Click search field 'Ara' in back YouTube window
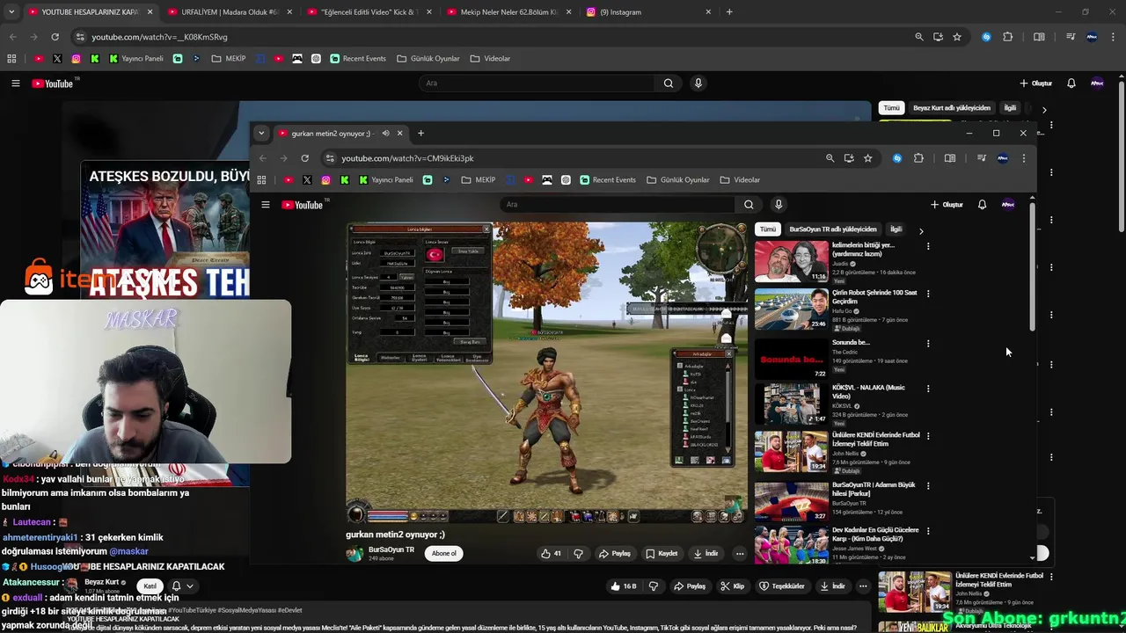Viewport: 1126px width, 633px height. 537,84
